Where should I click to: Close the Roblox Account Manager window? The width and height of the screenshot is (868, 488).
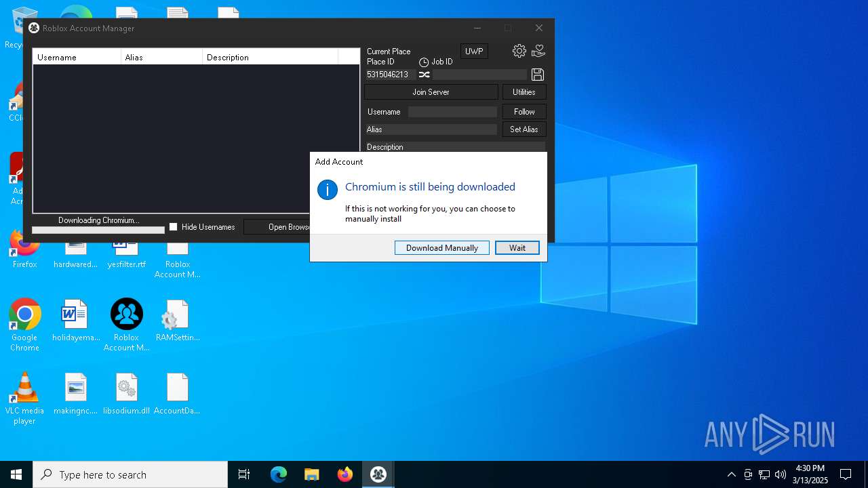(539, 28)
